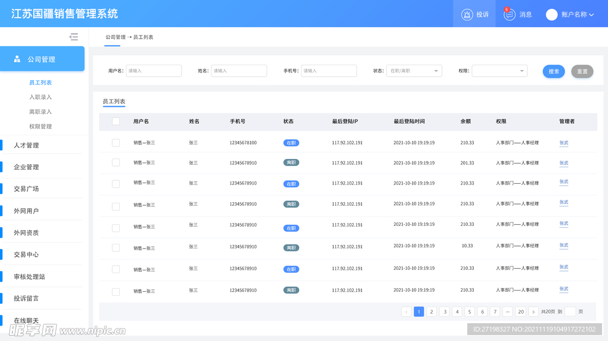Click the 江苏国疆销售管理系统 title

64,14
